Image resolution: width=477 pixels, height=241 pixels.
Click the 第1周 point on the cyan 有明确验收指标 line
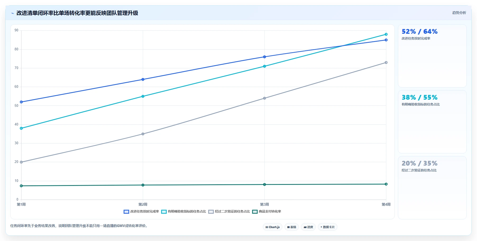pos(21,128)
